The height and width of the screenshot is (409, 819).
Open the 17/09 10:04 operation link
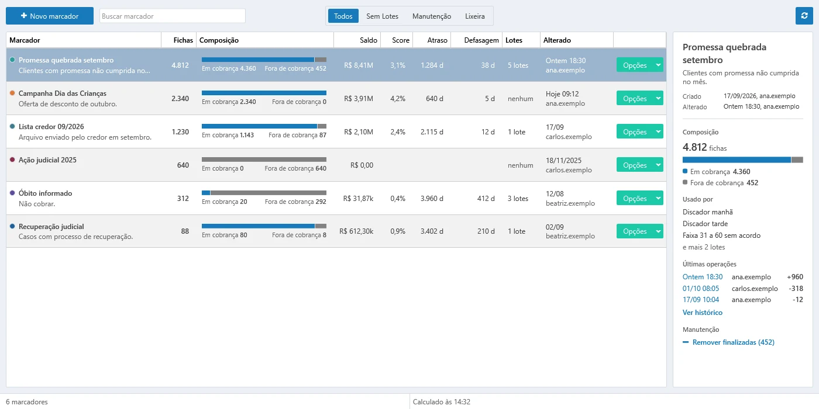coord(701,300)
